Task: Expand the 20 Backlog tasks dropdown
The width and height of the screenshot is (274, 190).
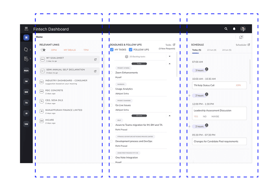Action: click(169, 56)
